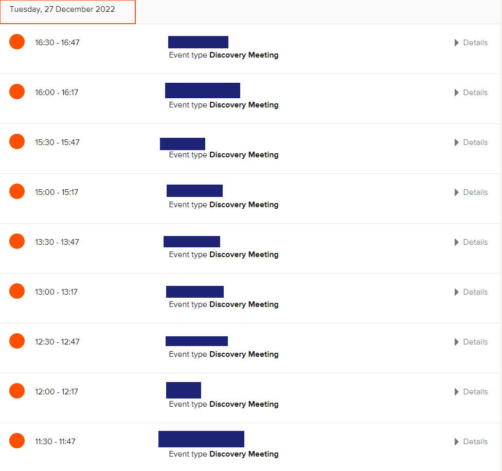Show Details for the 13:00 - 13:17 meeting
The image size is (502, 471).
[x=471, y=292]
